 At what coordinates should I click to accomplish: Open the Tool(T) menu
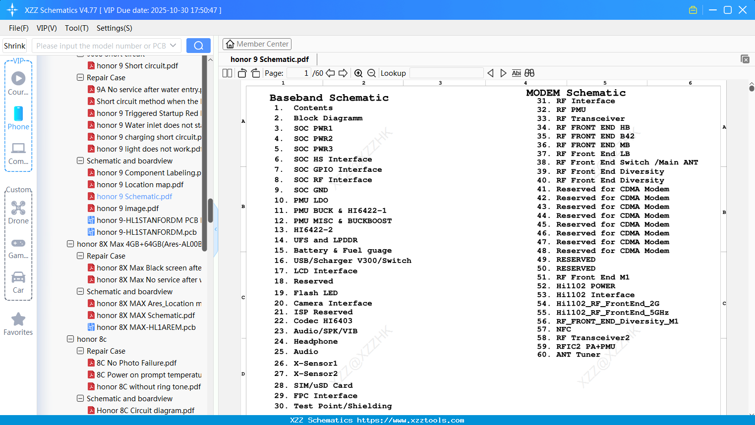pos(77,28)
